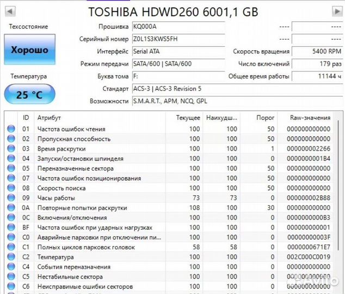The height and width of the screenshot is (294, 345).
Task: Select the serial number field Z0L1S3KWS5FH
Action: pyautogui.click(x=178, y=39)
